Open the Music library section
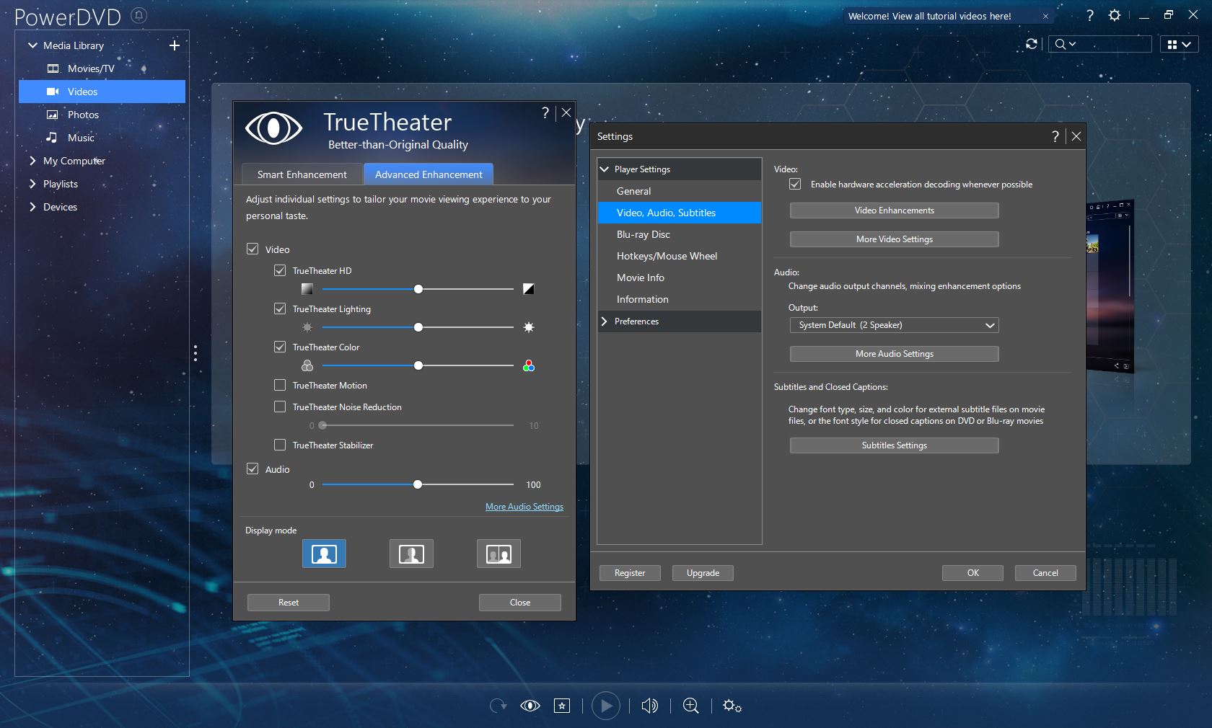The height and width of the screenshot is (728, 1212). pos(80,138)
